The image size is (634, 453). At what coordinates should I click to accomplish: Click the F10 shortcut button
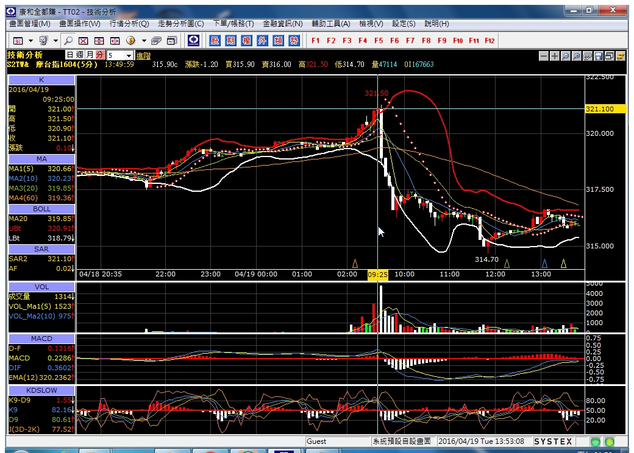pyautogui.click(x=458, y=40)
